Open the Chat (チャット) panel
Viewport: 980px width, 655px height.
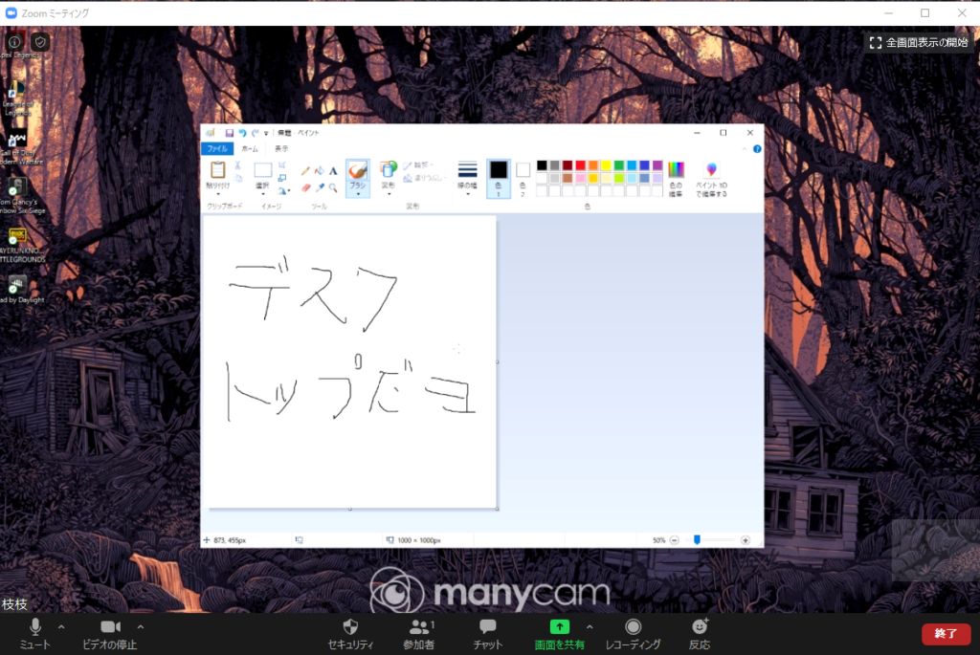487,634
